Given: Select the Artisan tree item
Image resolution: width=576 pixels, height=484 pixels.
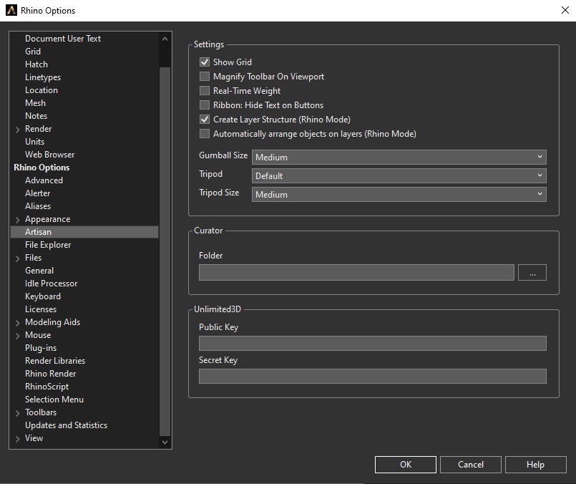Looking at the screenshot, I should (84, 232).
